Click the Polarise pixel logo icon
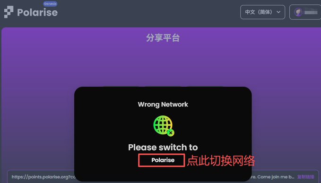This screenshot has width=321, height=183. pos(9,12)
